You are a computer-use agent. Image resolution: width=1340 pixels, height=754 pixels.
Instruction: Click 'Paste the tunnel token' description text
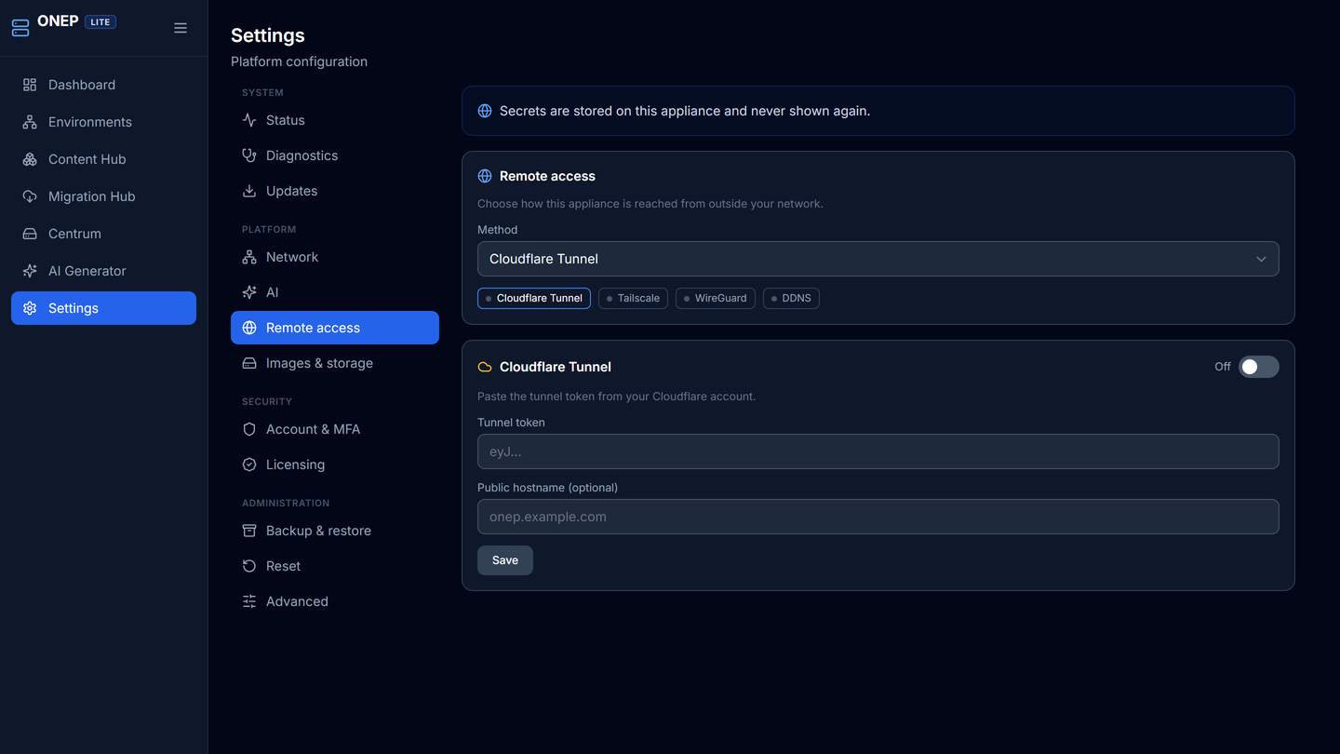(x=616, y=397)
